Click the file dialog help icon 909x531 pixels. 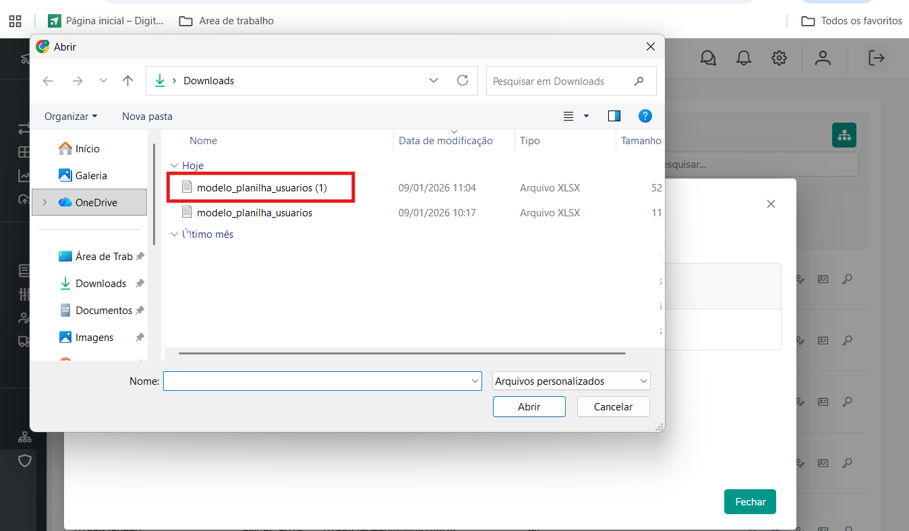[x=645, y=116]
